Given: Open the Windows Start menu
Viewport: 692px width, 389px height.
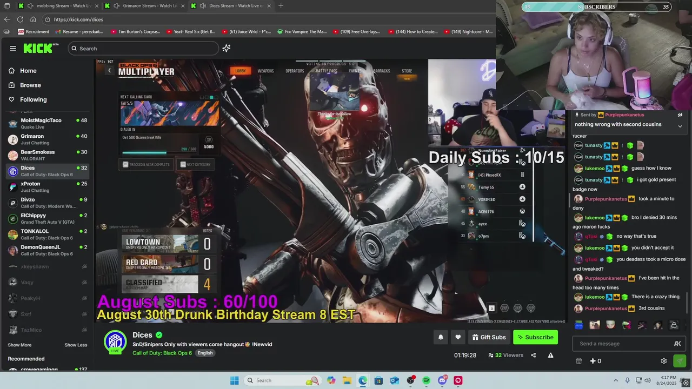Looking at the screenshot, I should click(234, 380).
